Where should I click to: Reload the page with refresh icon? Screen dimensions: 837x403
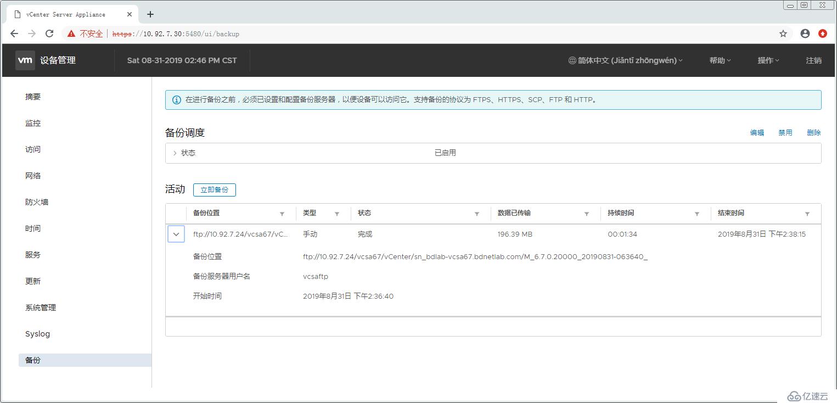tap(49, 33)
